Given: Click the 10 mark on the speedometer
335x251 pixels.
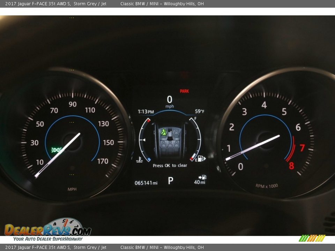Looking at the screenshot, I should 40,162.
